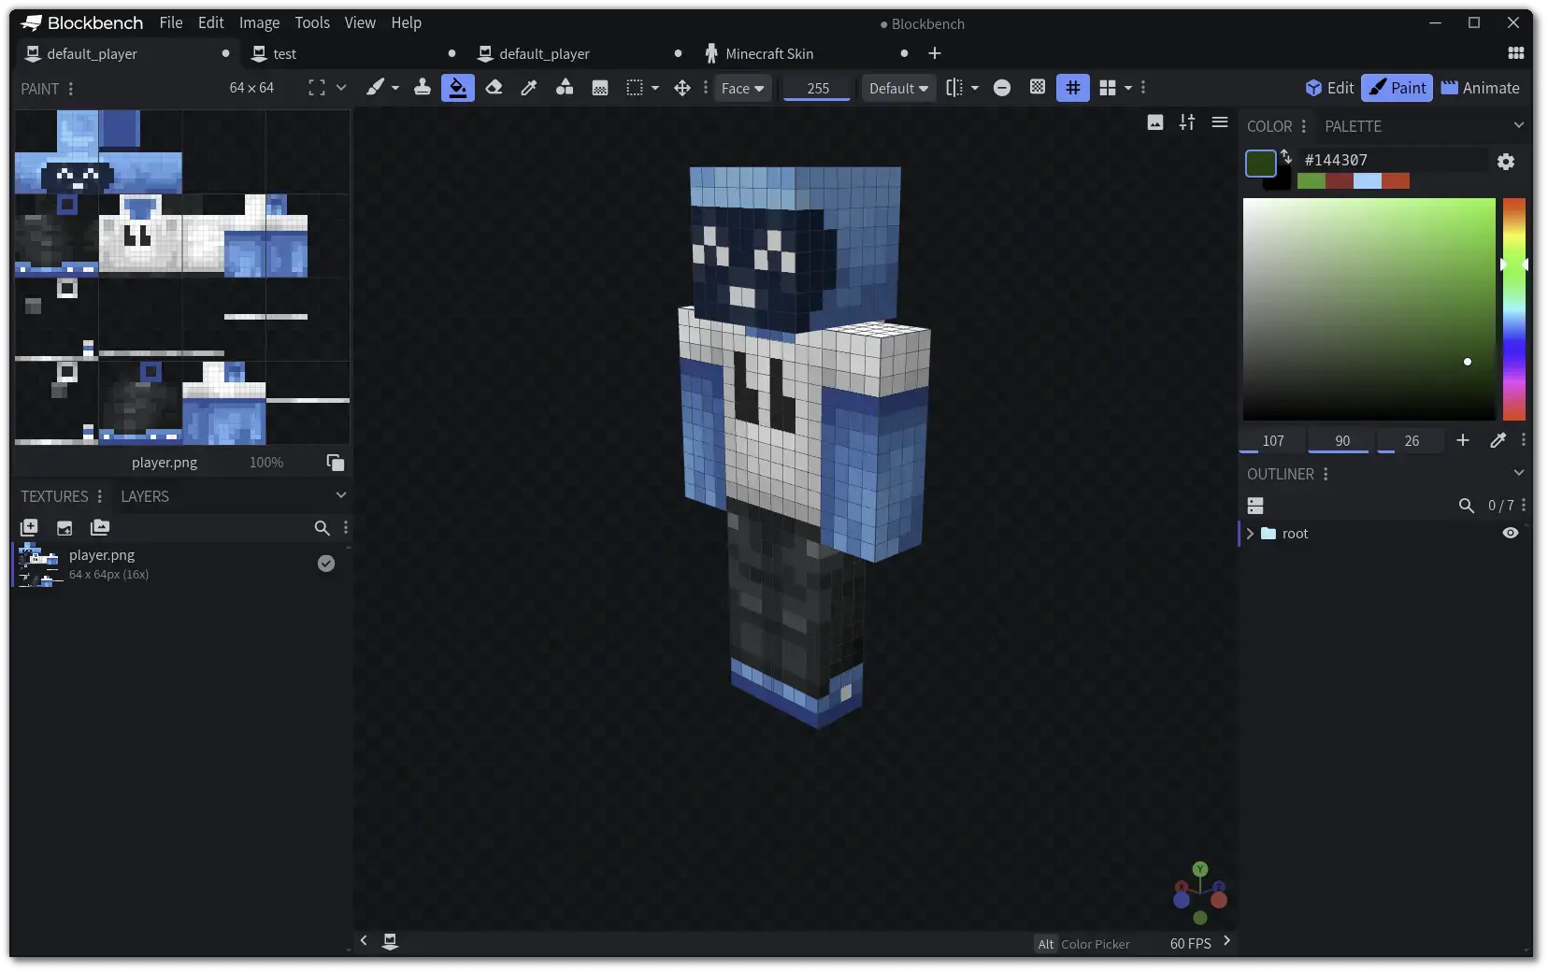Open the Tools menu
This screenshot has width=1548, height=972.
pos(312,22)
